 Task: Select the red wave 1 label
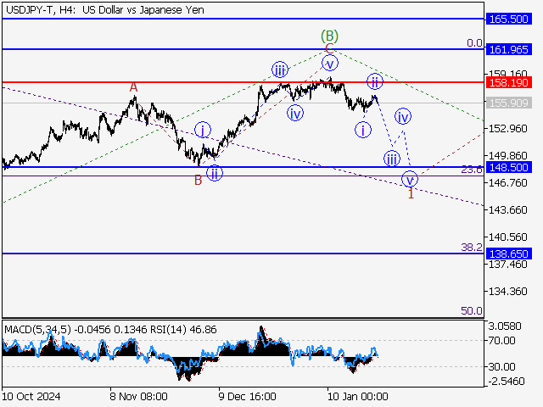point(411,194)
